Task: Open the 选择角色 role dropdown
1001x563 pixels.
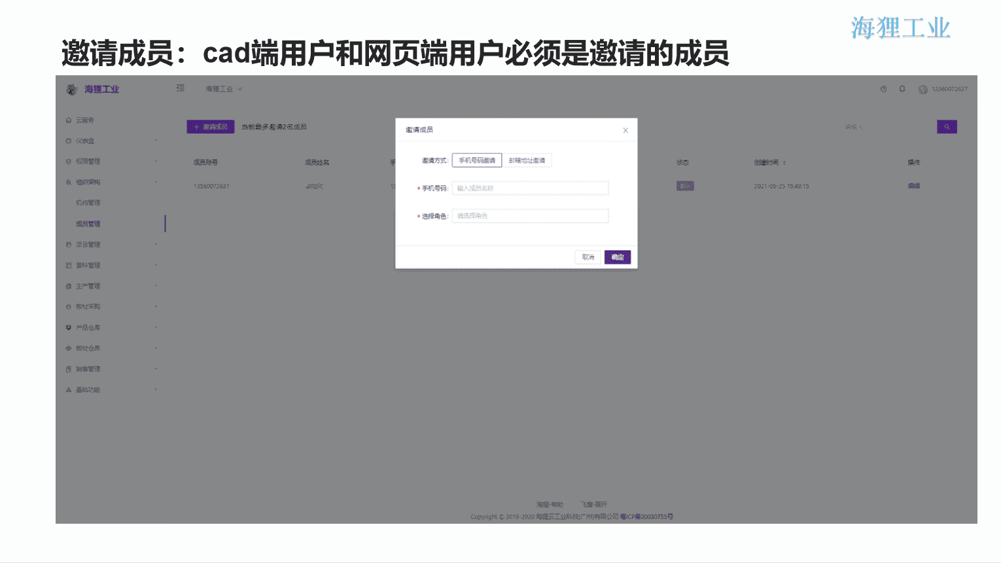Action: (x=530, y=216)
